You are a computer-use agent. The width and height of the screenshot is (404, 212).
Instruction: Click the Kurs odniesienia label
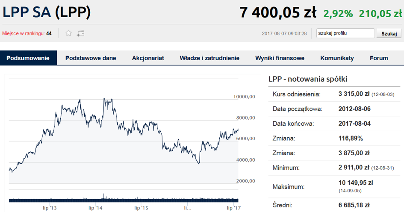click(297, 94)
